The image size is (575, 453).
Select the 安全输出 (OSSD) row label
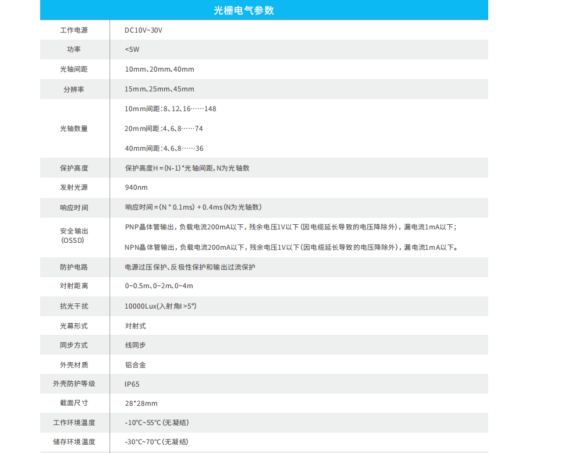pos(74,235)
